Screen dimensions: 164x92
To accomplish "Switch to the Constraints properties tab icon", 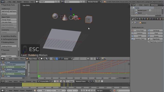I will tap(150, 19).
